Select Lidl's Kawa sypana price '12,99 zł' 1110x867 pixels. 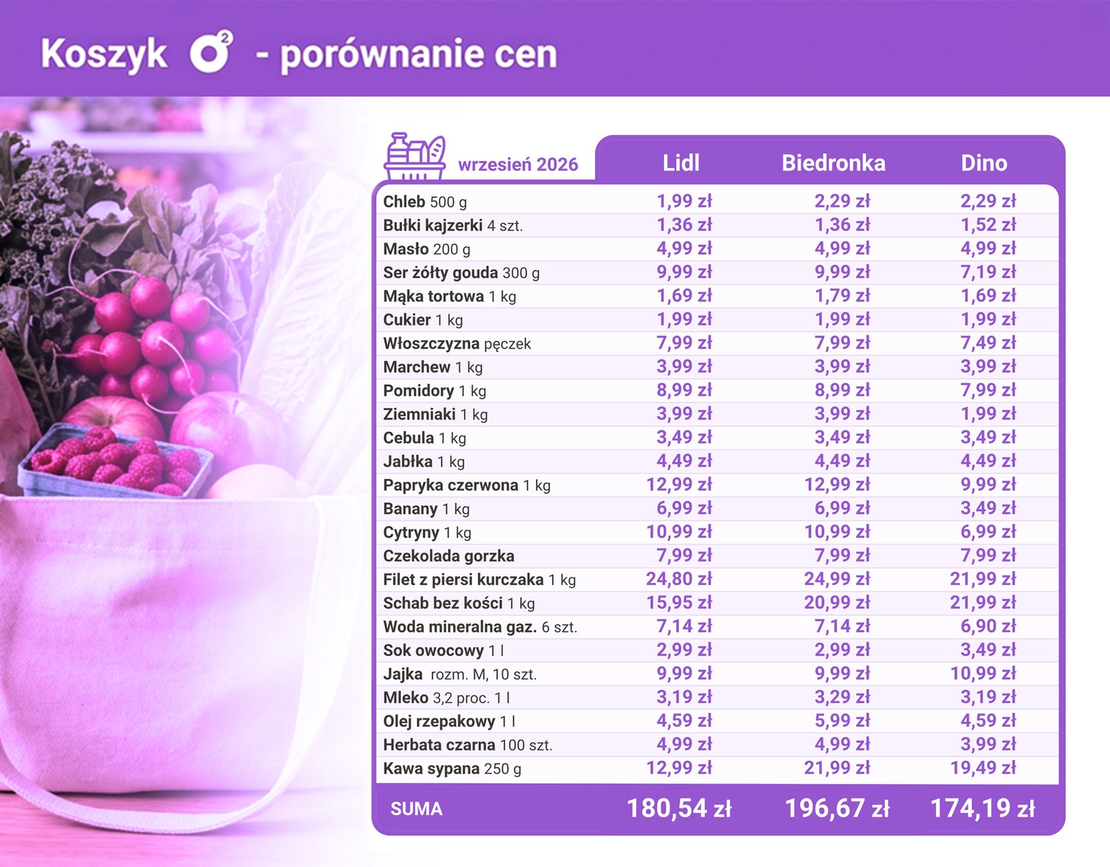[679, 768]
